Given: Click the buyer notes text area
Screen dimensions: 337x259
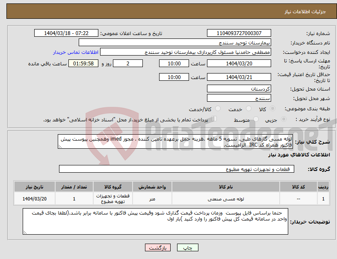Looking at the screenshot, I should pyautogui.click(x=155, y=221).
